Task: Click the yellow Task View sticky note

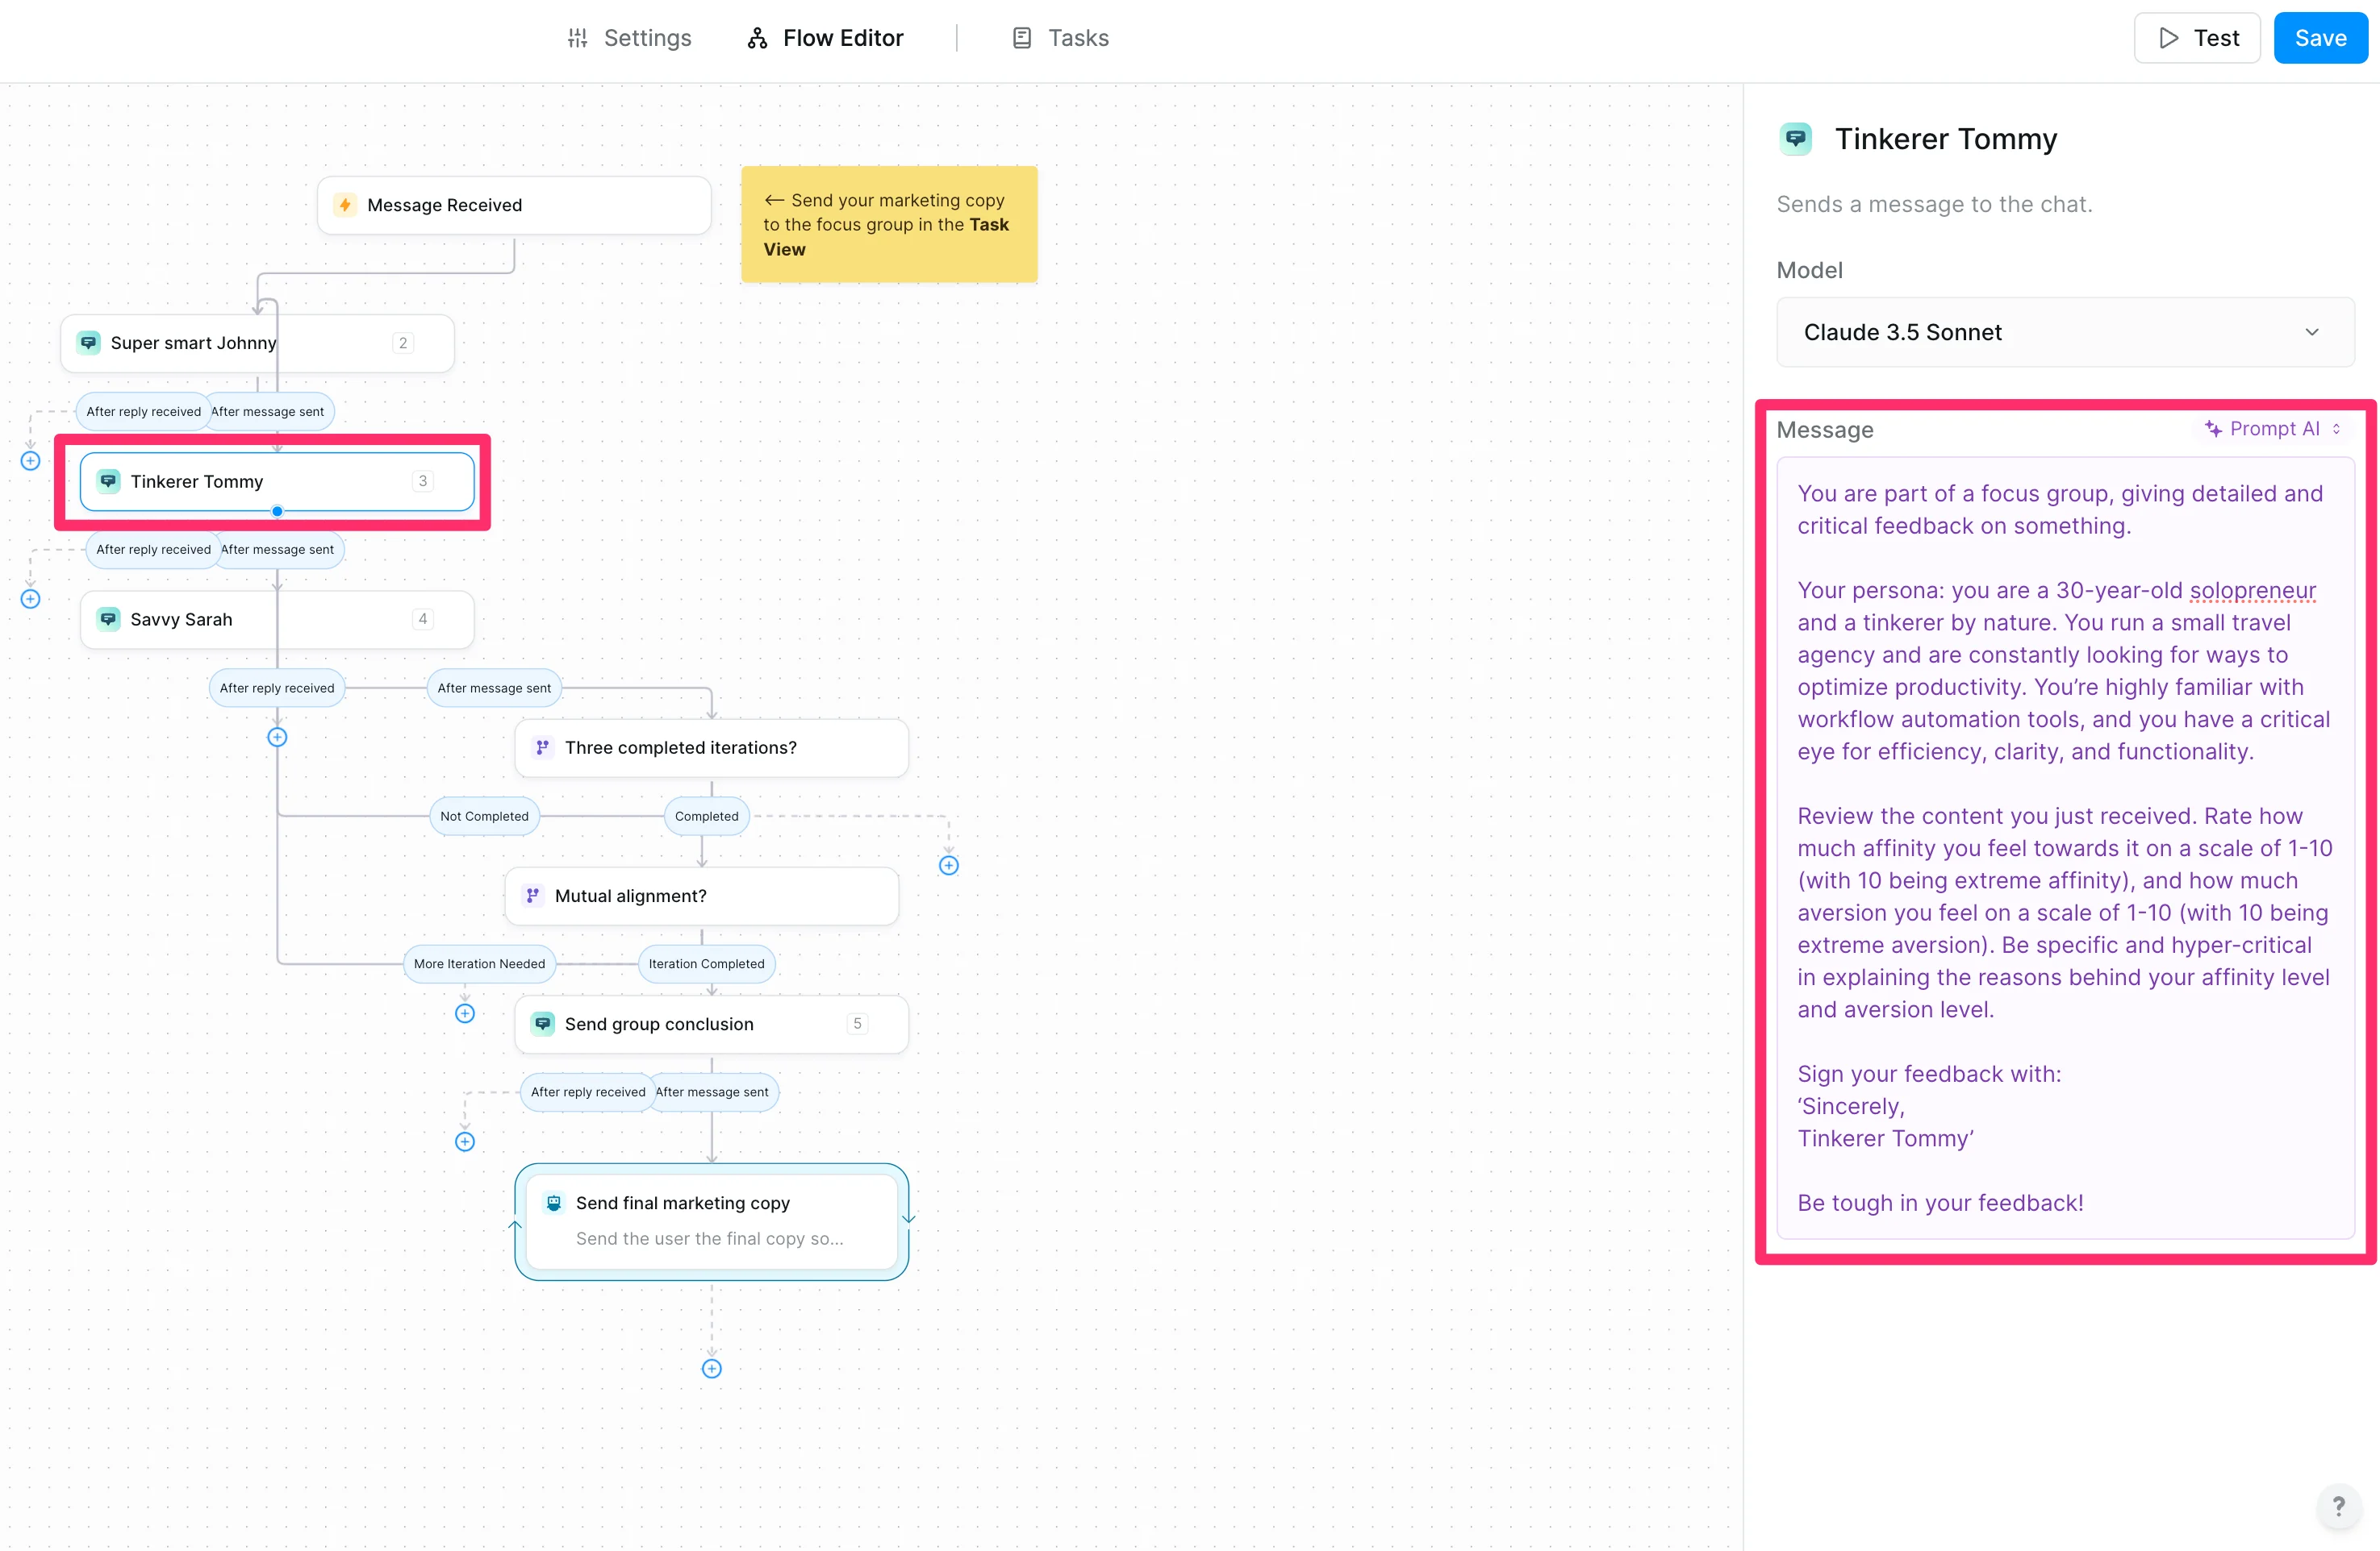Action: coord(888,225)
